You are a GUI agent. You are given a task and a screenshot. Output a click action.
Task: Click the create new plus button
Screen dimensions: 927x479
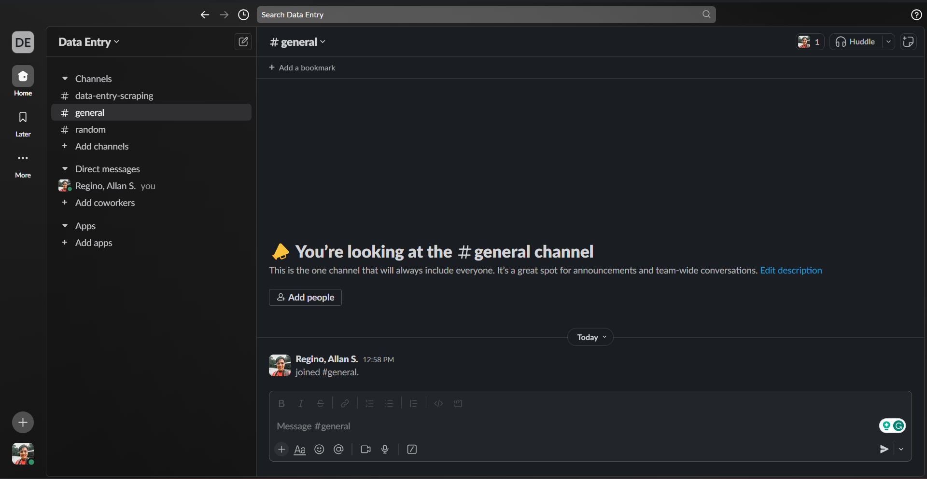coord(23,423)
